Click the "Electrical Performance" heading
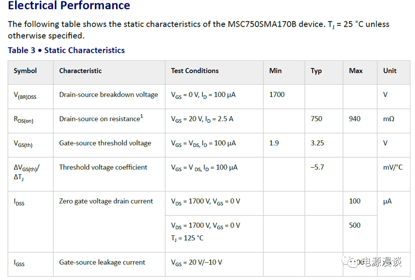The width and height of the screenshot is (415, 280). 69,6
